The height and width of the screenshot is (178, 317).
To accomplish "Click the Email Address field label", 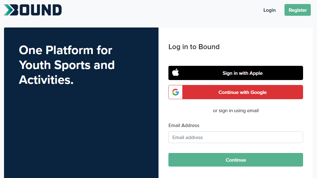I will click(184, 125).
